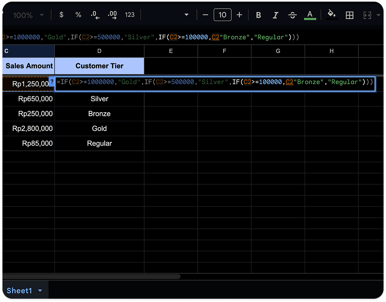Decrease decimal places in the toolbar

click(95, 15)
